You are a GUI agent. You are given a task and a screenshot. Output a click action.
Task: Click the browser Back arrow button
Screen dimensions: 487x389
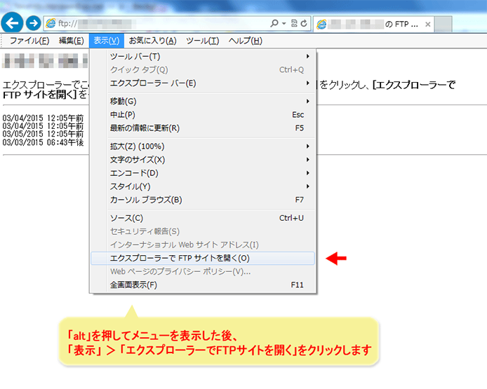[13, 23]
